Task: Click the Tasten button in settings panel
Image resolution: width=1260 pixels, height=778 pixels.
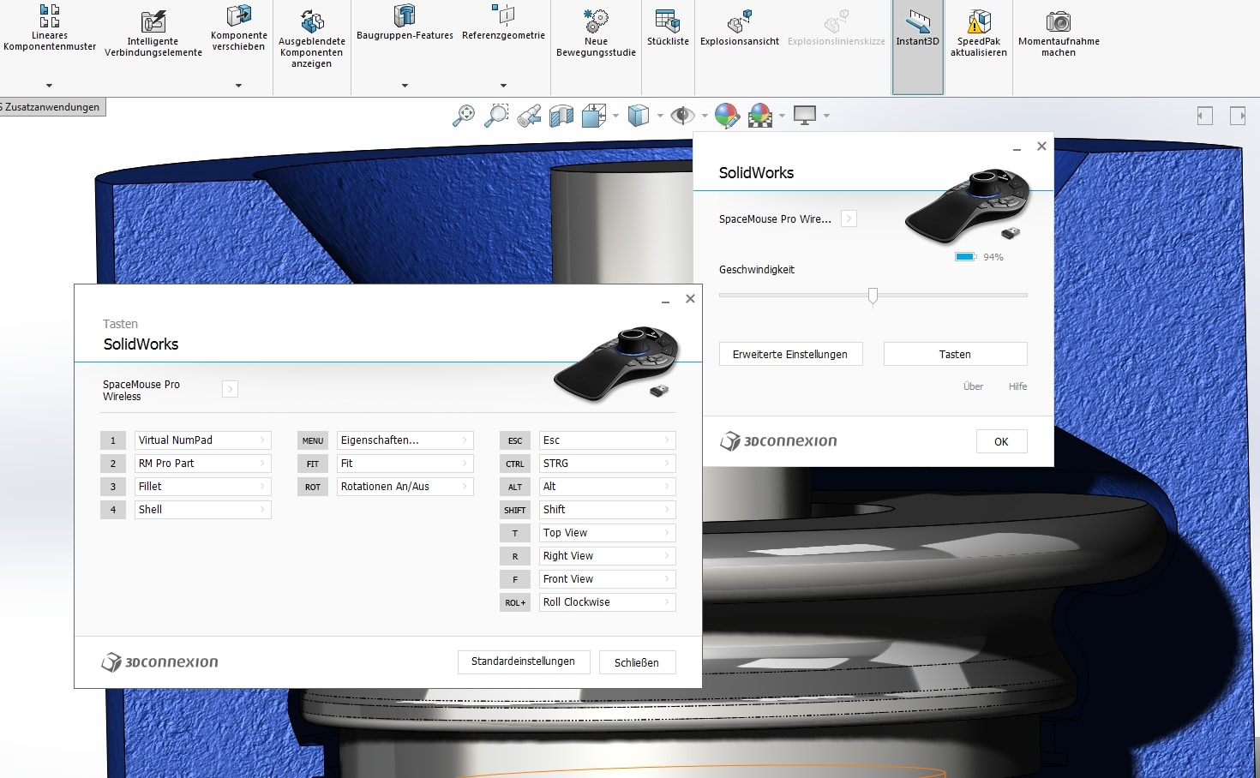Action: coord(955,354)
